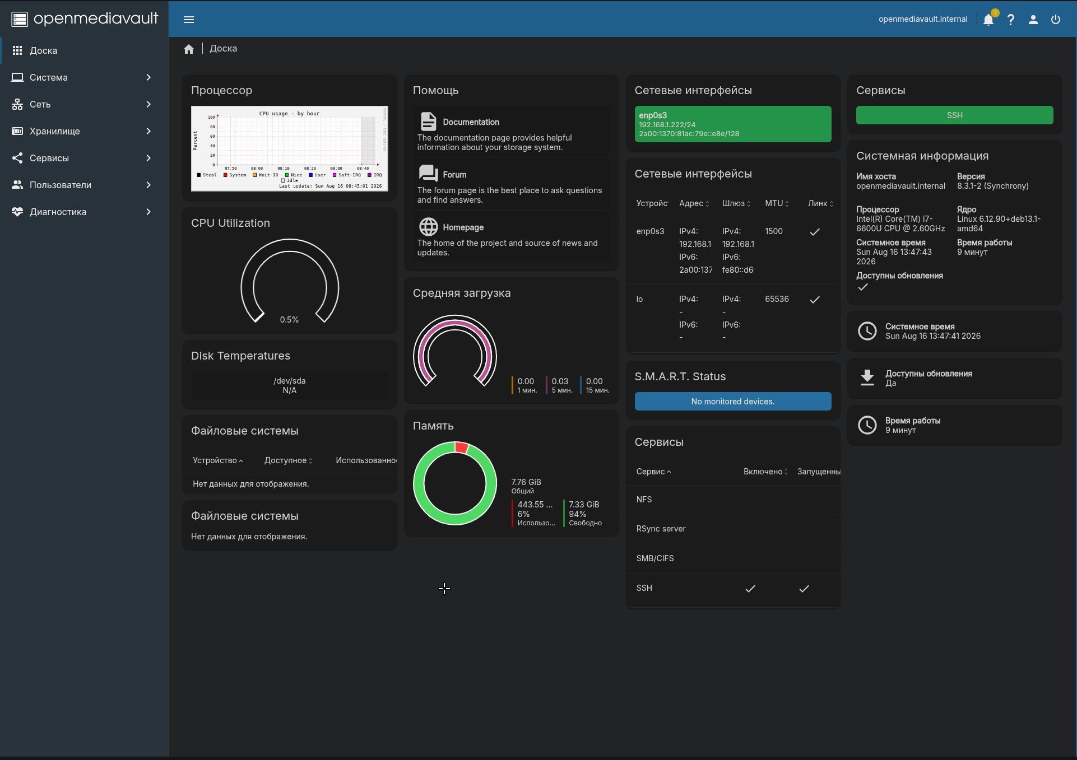Image resolution: width=1077 pixels, height=760 pixels.
Task: Click the green SSH service button
Action: coord(954,115)
